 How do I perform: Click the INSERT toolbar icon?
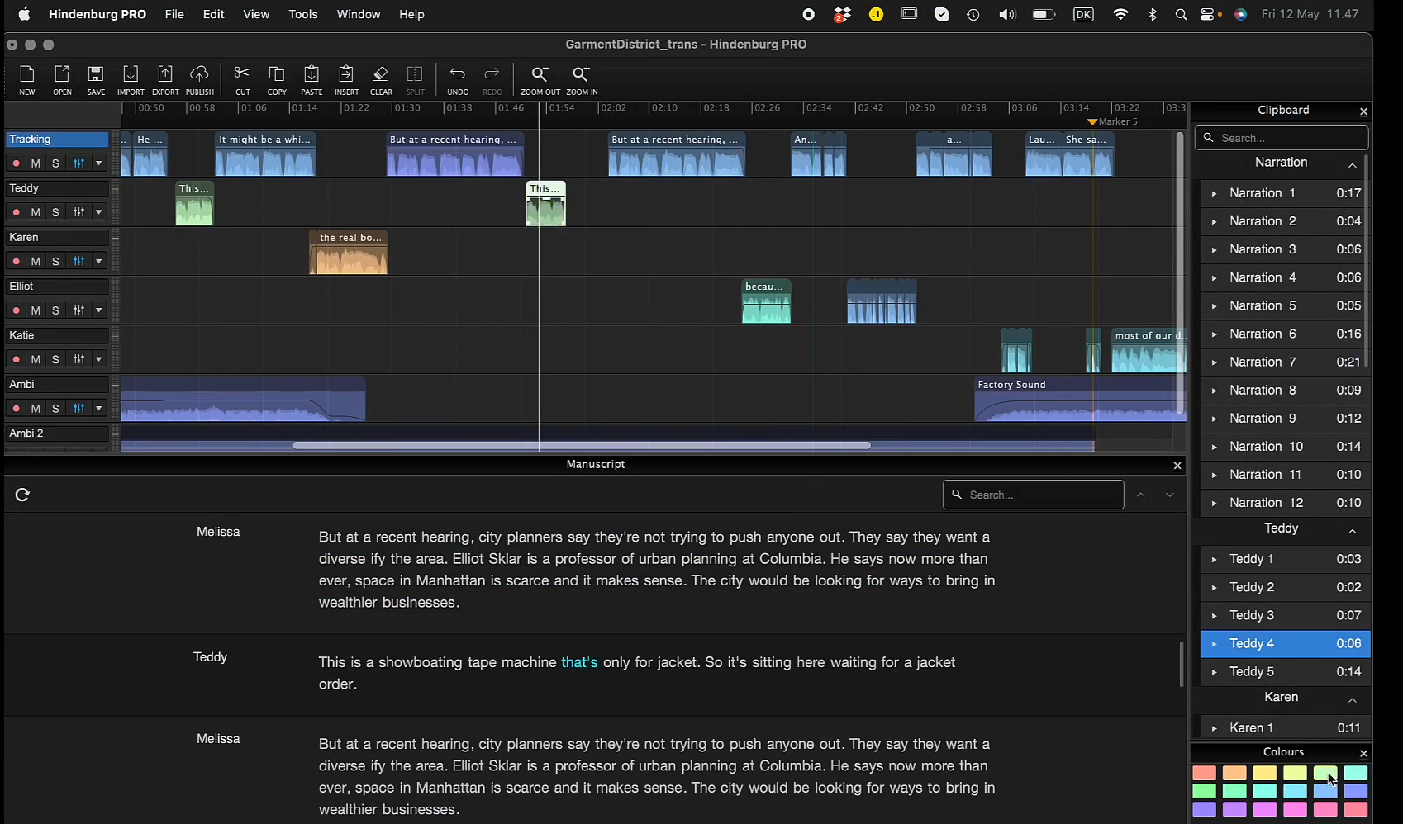click(346, 80)
